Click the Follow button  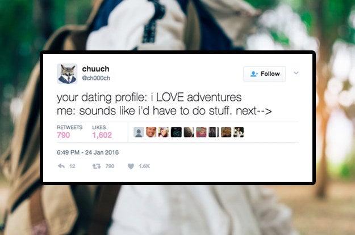coord(264,74)
